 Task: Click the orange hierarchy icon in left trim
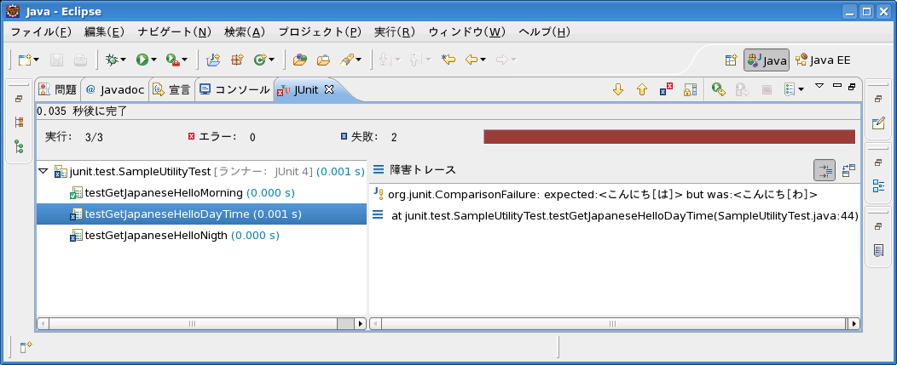coord(19,122)
